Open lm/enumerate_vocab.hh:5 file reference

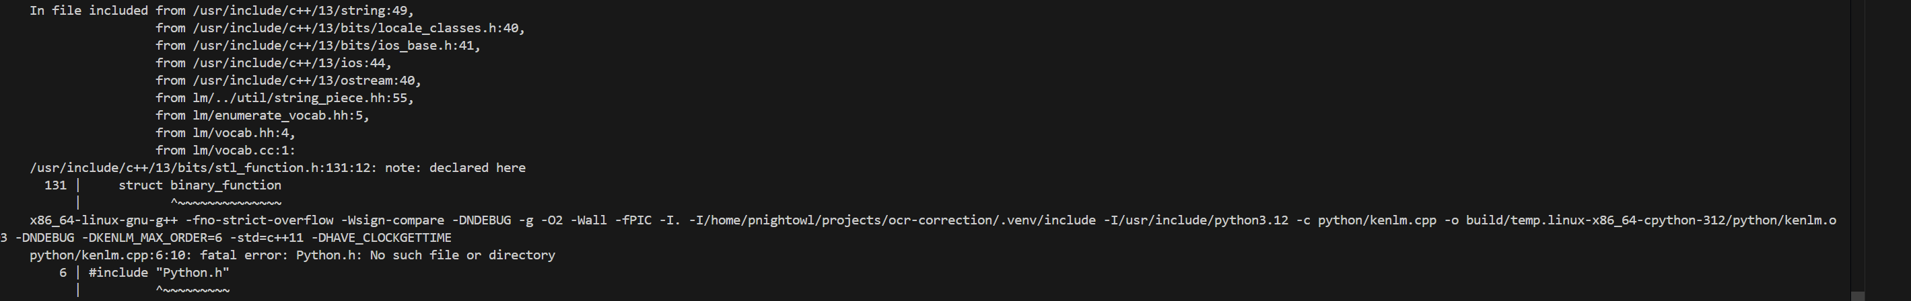point(277,115)
